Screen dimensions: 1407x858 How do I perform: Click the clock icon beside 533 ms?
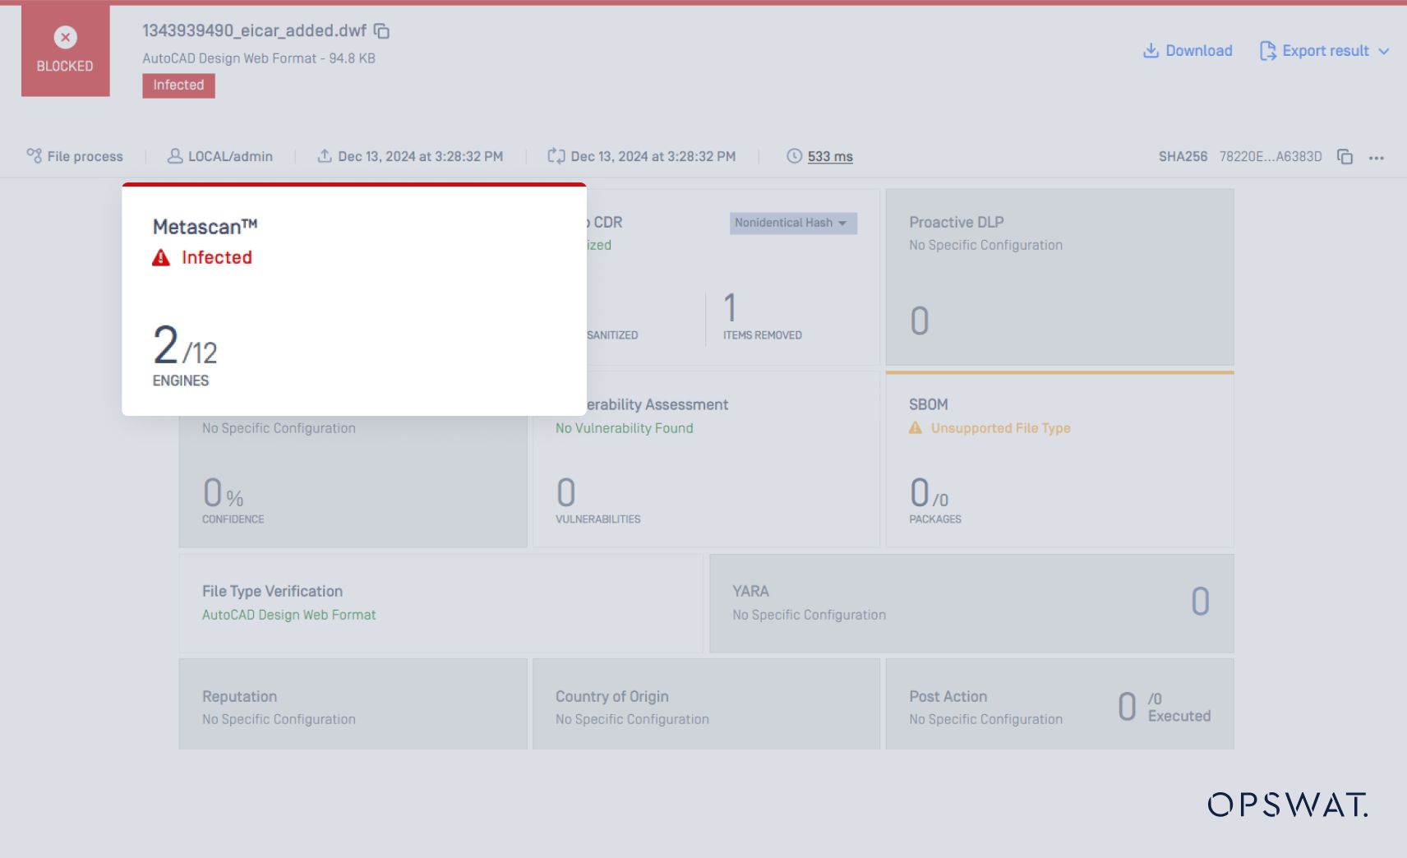tap(793, 155)
